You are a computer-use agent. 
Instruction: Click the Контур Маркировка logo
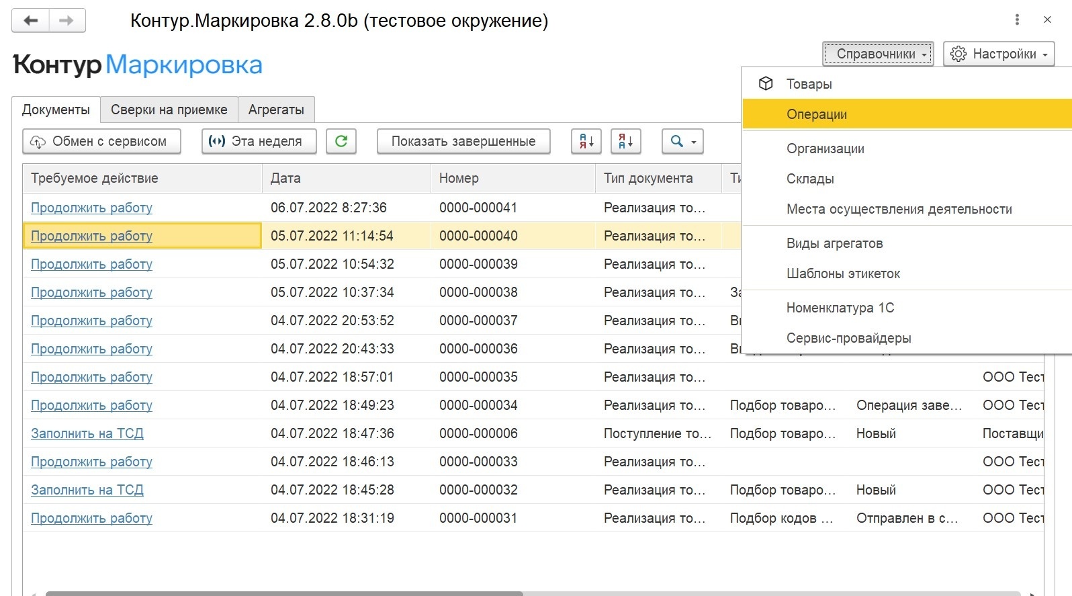tap(138, 65)
